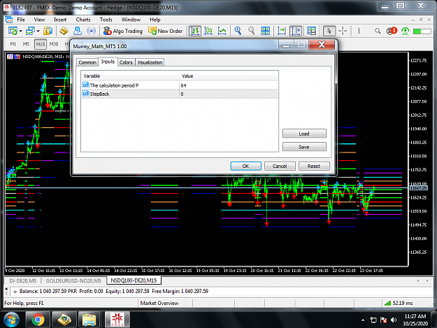The height and width of the screenshot is (328, 437).
Task: Tile chart windows icon
Action: [265, 31]
